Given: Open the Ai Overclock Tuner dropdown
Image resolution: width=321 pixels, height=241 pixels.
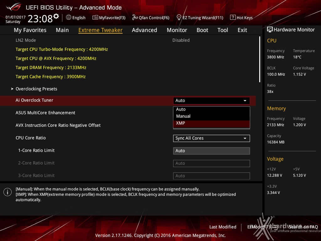Looking at the screenshot, I should 212,101.
